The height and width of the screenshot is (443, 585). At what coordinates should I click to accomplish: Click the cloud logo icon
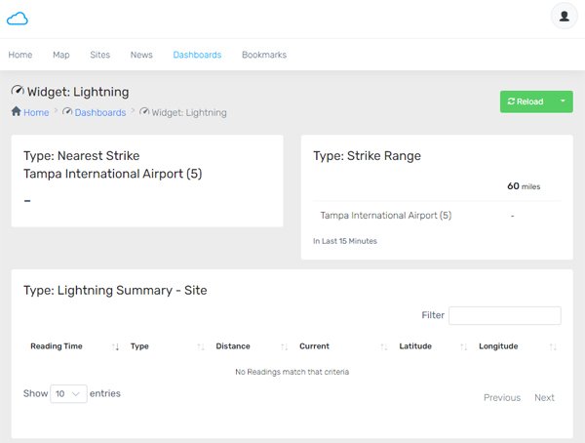pos(18,18)
